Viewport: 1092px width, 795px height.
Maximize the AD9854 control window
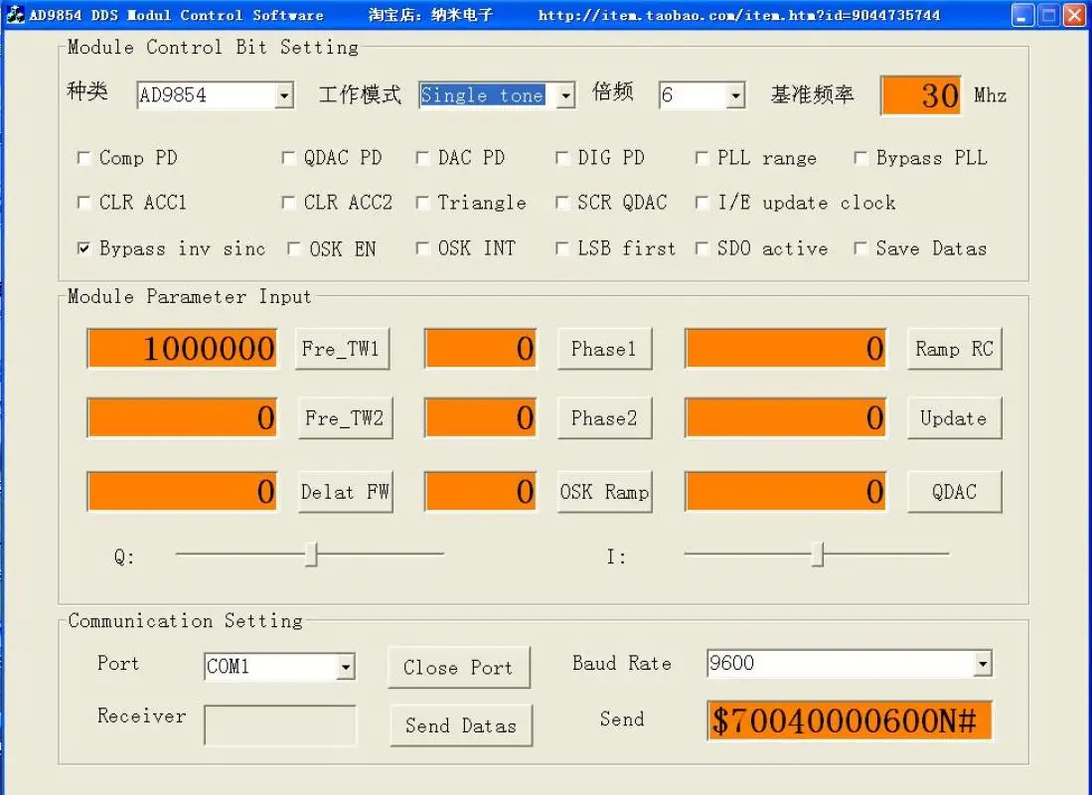(1048, 15)
